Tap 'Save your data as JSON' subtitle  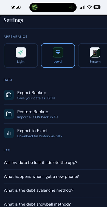pos(36,98)
